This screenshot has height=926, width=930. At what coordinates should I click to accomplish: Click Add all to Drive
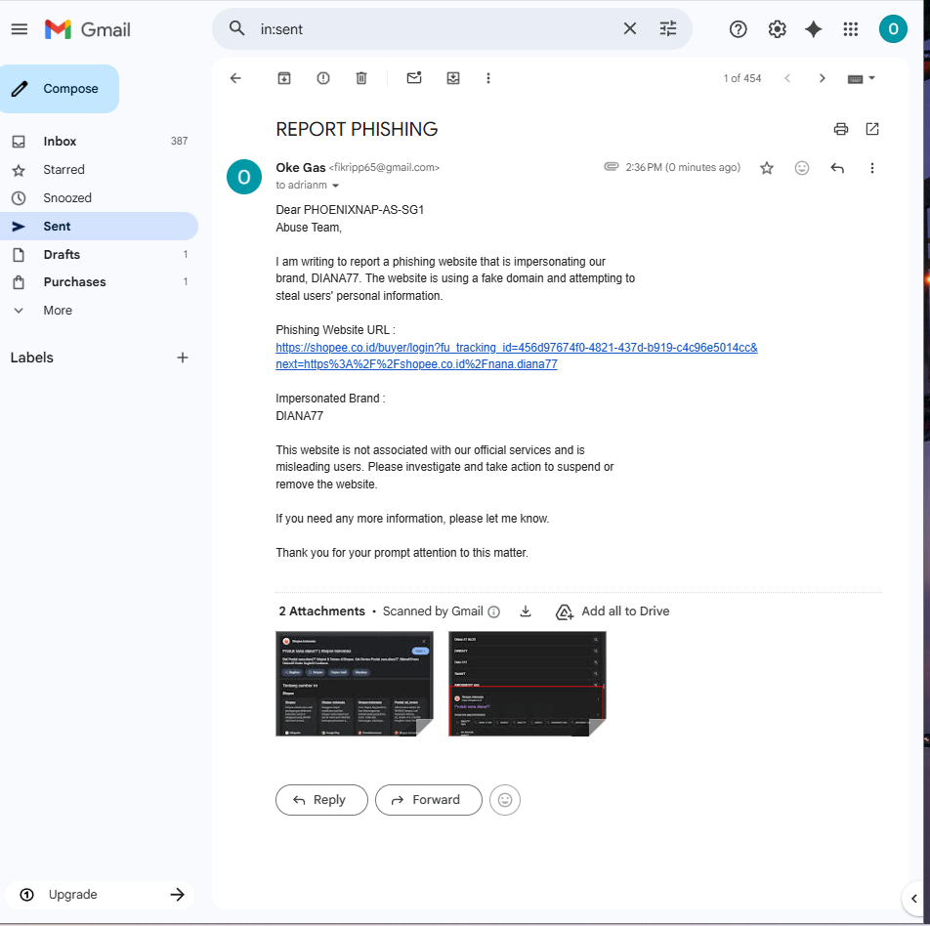(613, 611)
